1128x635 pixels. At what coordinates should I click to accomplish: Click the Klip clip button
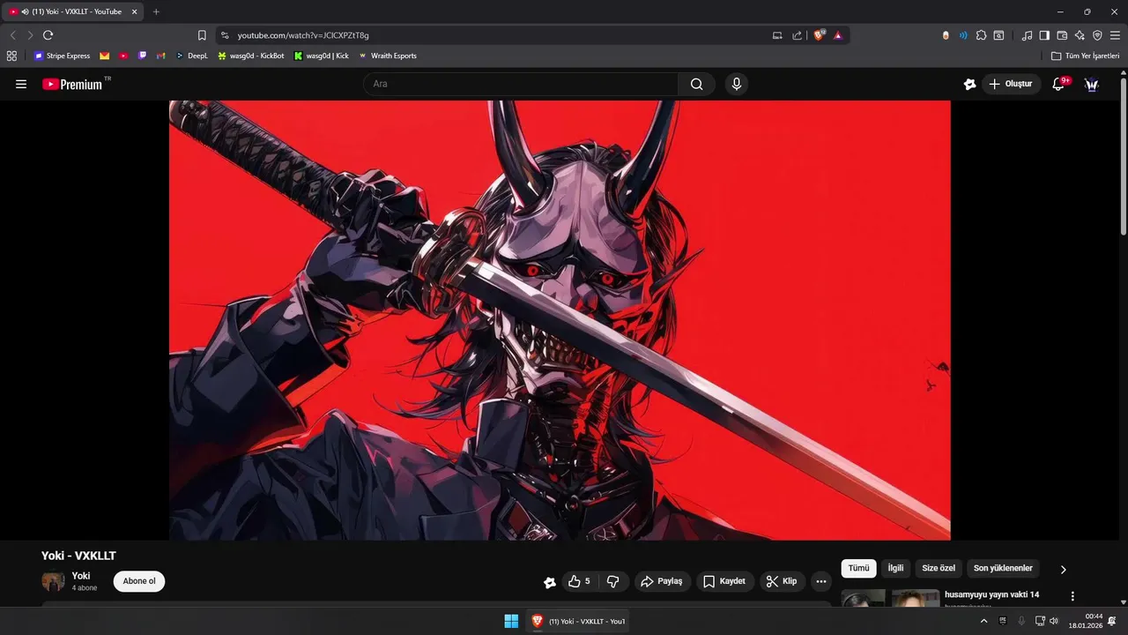pyautogui.click(x=782, y=581)
